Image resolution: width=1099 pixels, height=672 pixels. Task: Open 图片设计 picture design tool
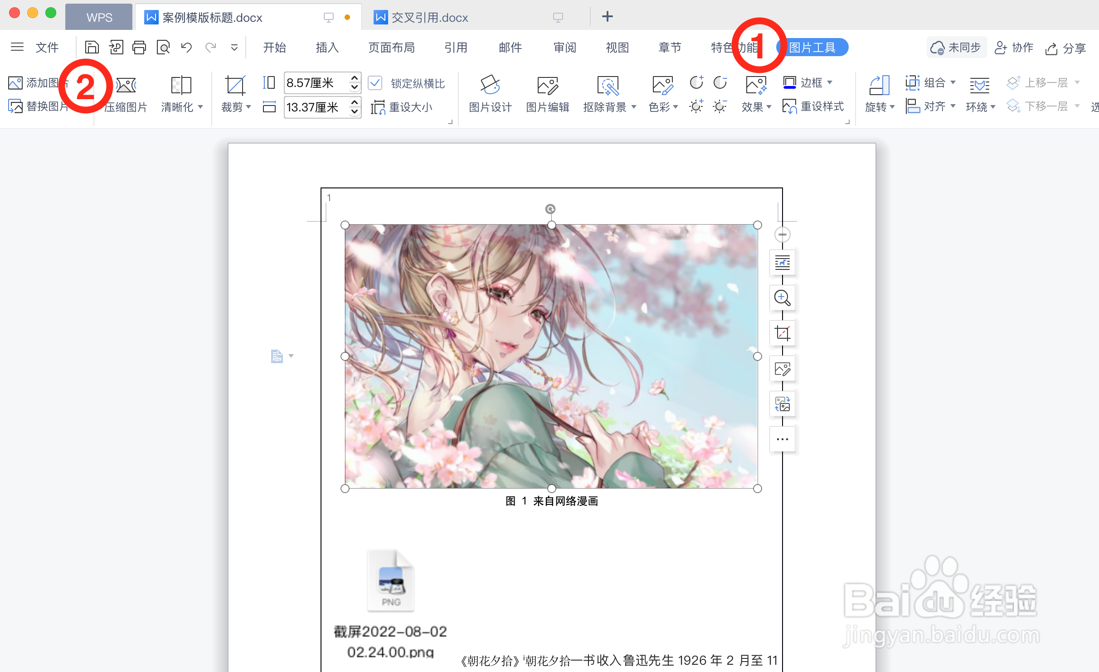click(x=490, y=94)
